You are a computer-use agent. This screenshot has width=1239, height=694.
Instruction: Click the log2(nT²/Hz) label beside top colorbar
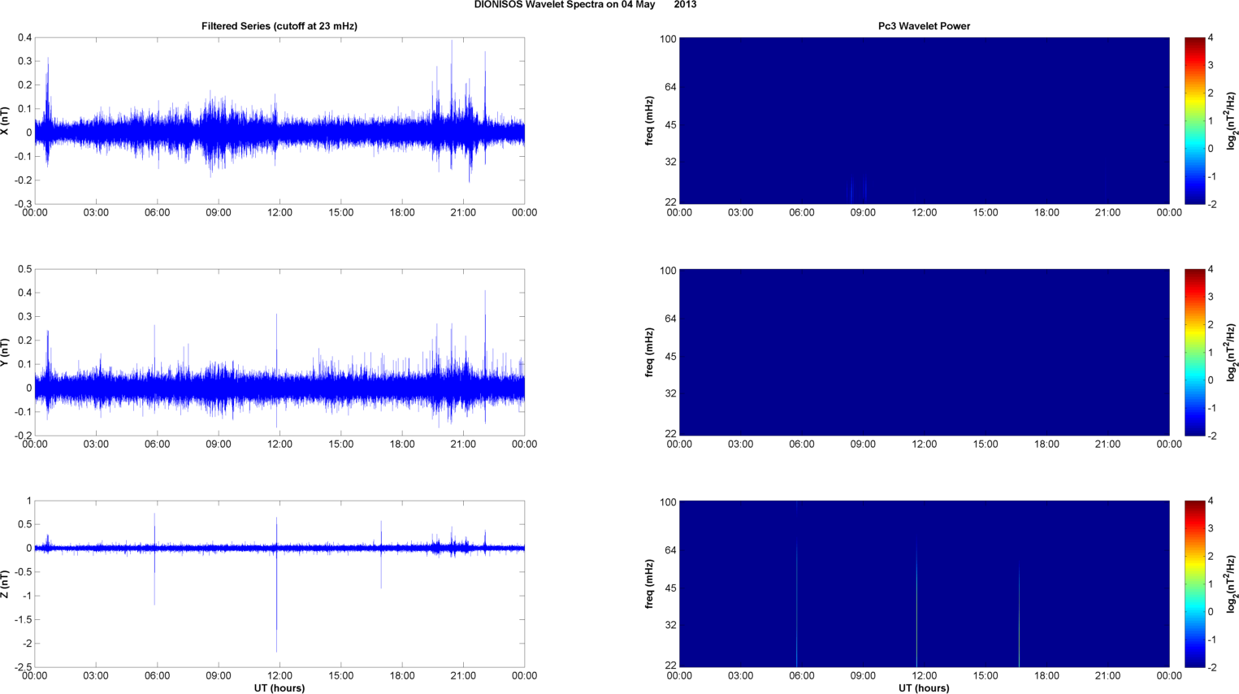pos(1232,120)
